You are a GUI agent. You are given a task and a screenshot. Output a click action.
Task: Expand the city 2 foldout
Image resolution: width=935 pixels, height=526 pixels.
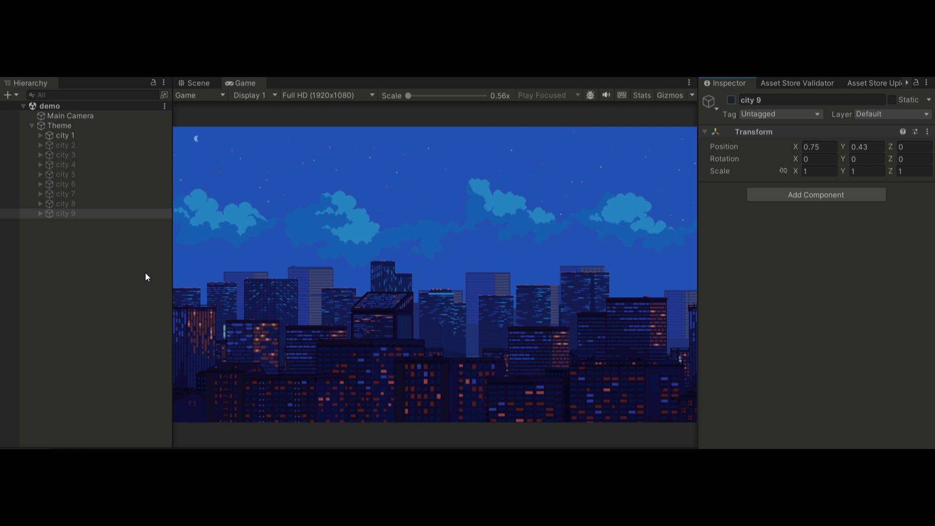point(40,145)
